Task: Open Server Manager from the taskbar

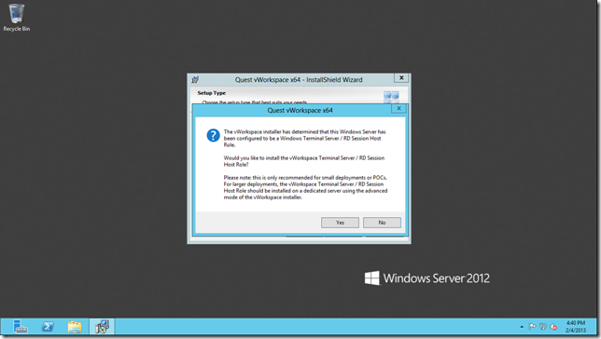Action: point(20,327)
